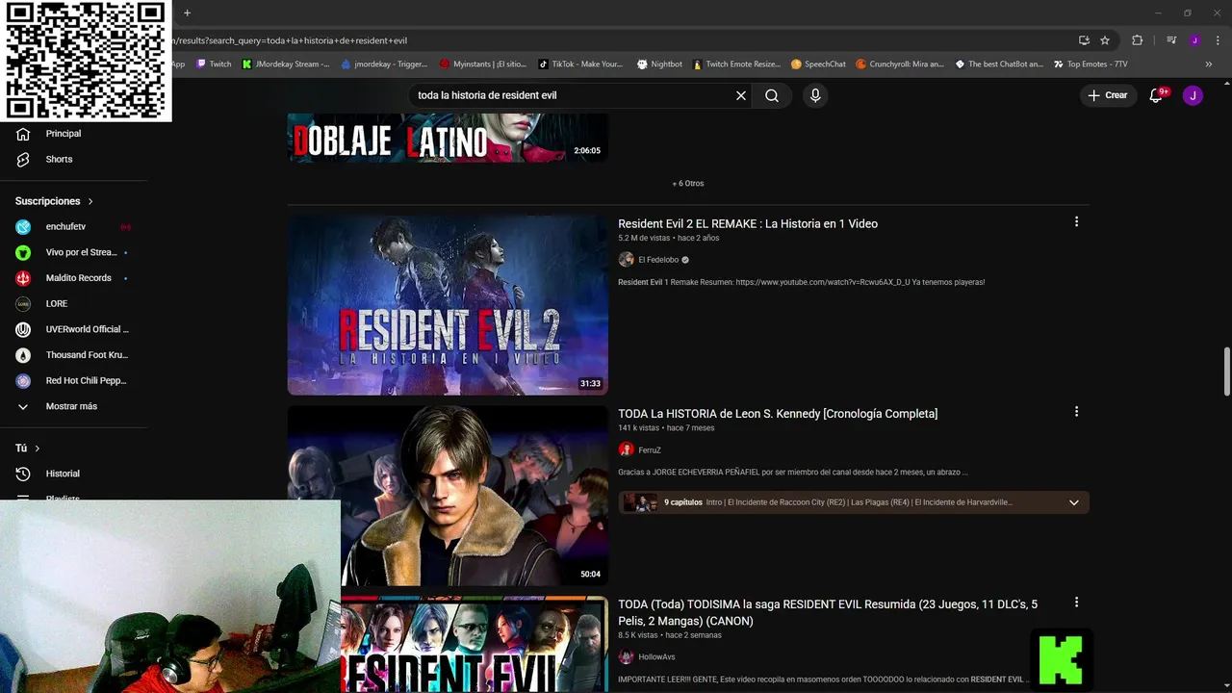The image size is (1232, 693).
Task: Open options menu for TODISIMA saga video
Action: 1076,603
